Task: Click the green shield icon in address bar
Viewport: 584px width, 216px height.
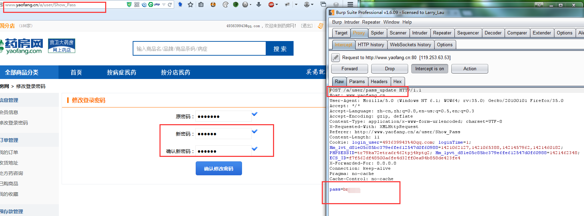Action: click(x=129, y=5)
